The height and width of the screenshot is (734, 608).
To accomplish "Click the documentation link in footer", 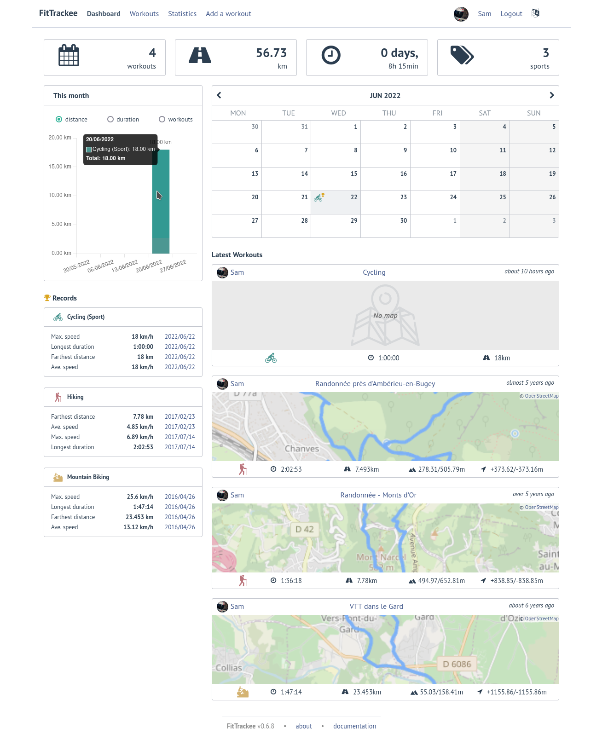I will (355, 726).
